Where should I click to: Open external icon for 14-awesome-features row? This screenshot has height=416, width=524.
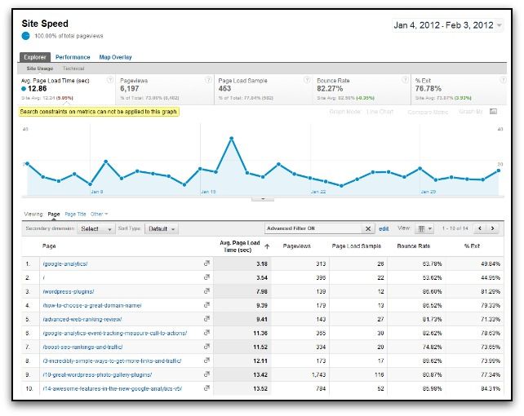click(206, 388)
